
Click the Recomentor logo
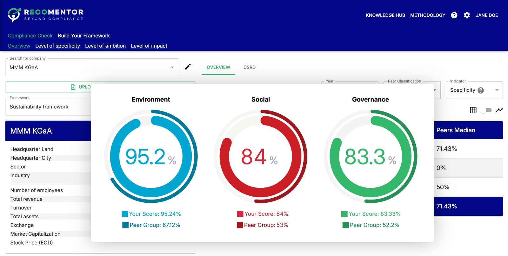pos(45,15)
